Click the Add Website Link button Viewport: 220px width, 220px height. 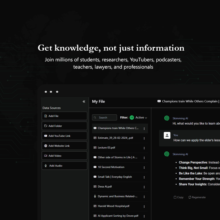pyautogui.click(x=64, y=146)
